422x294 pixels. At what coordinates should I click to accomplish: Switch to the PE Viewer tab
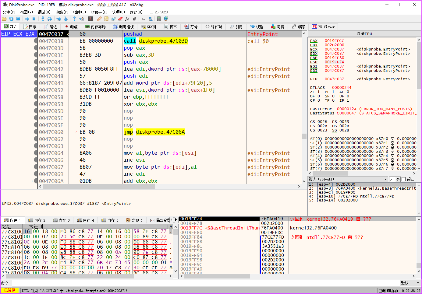pos(324,27)
